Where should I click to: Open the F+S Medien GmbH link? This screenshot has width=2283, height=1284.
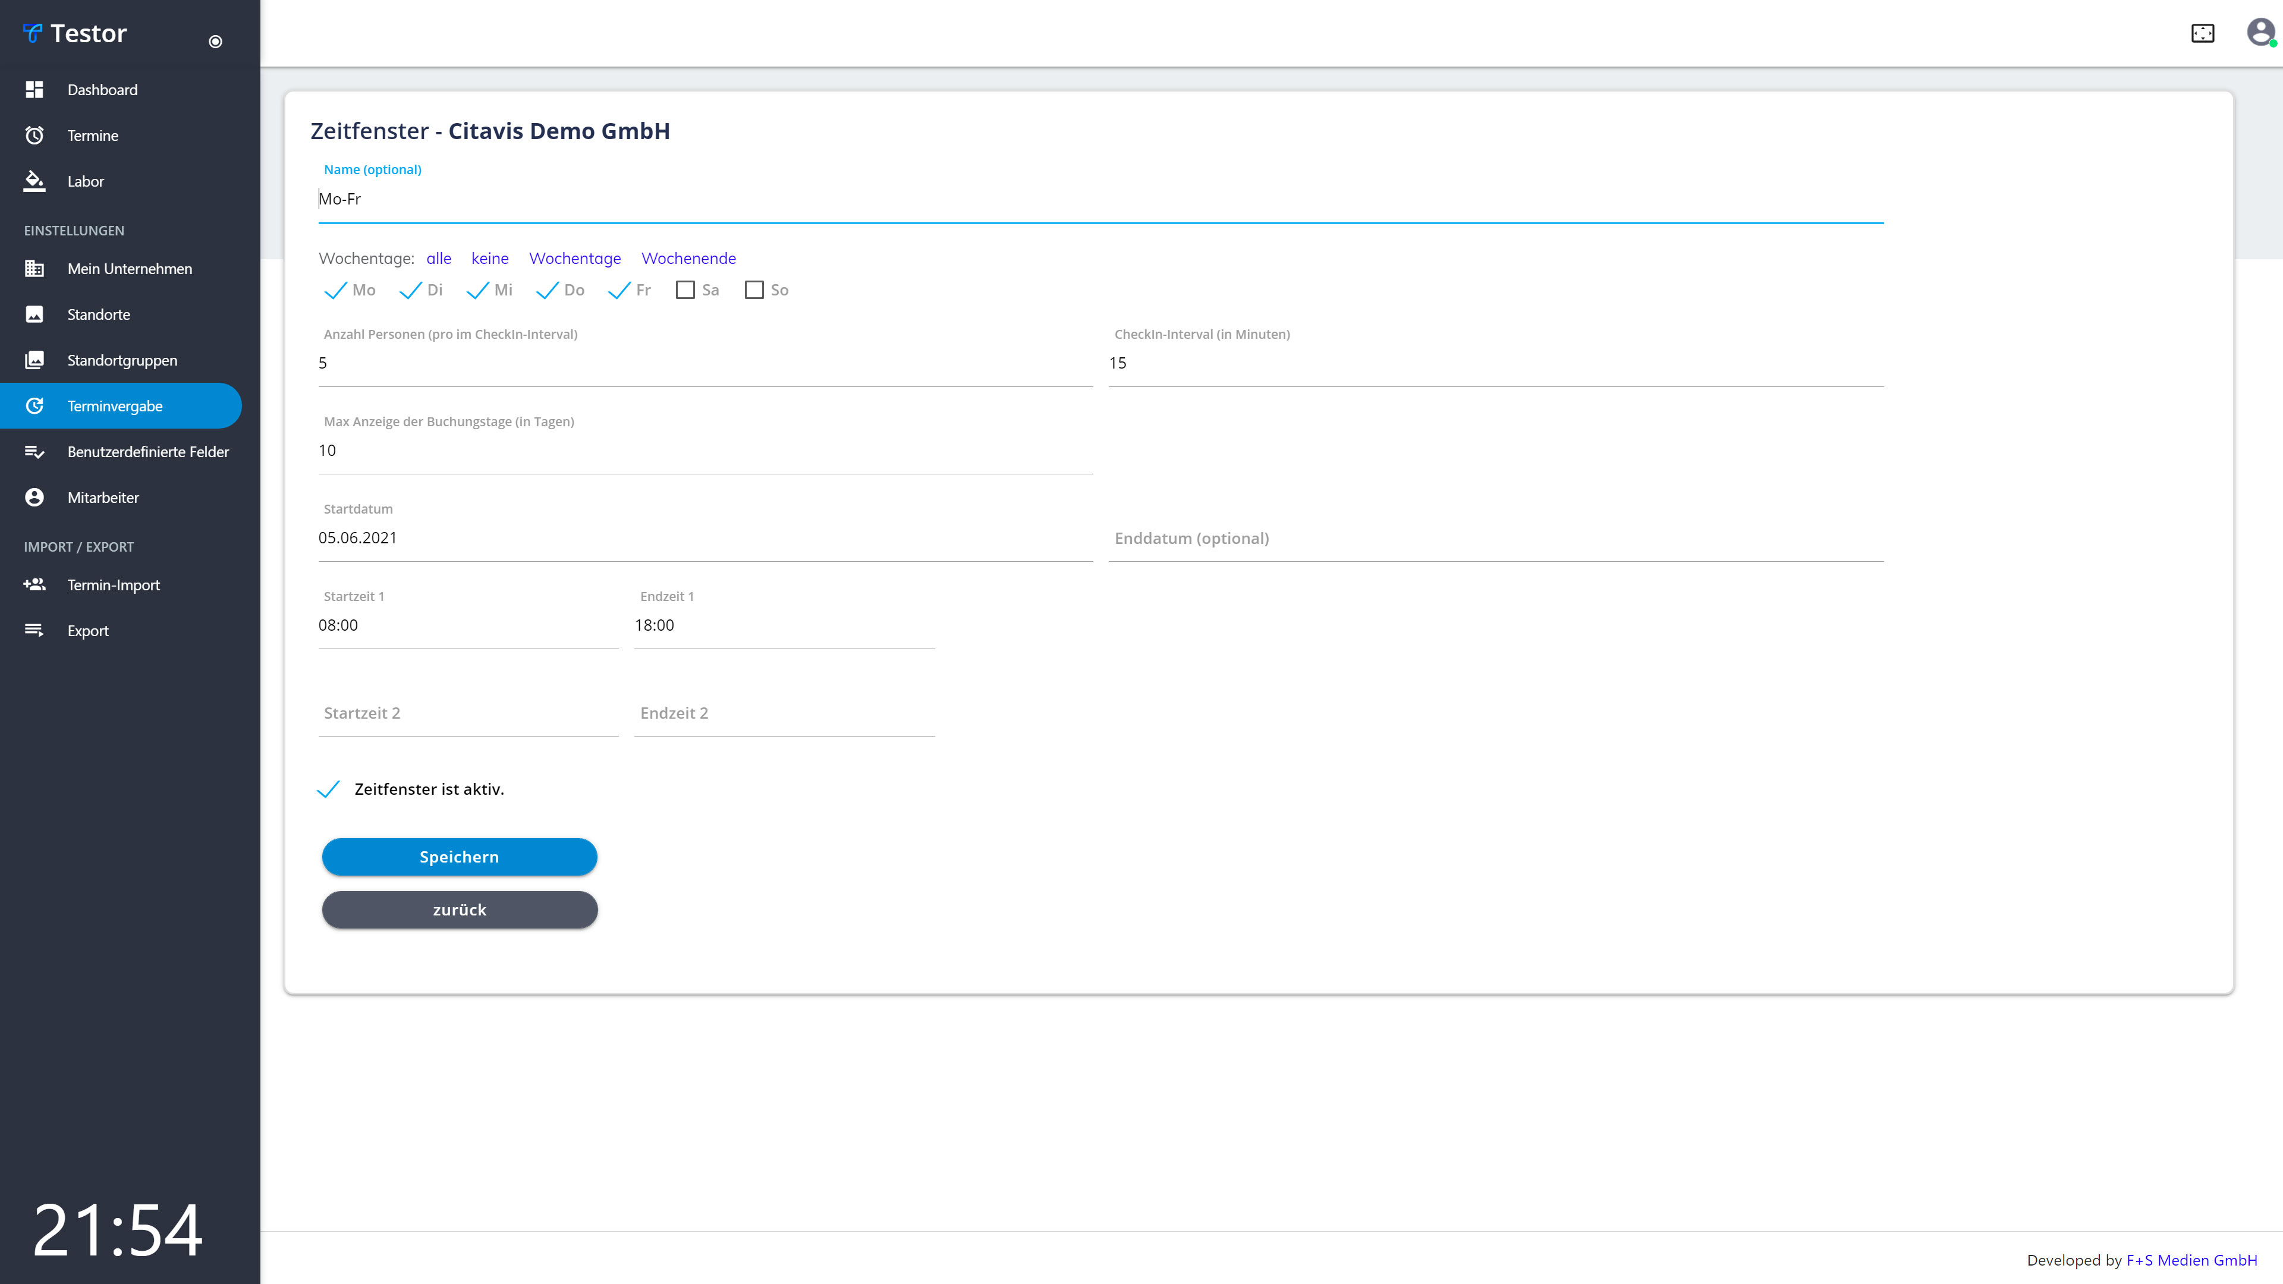(2191, 1260)
